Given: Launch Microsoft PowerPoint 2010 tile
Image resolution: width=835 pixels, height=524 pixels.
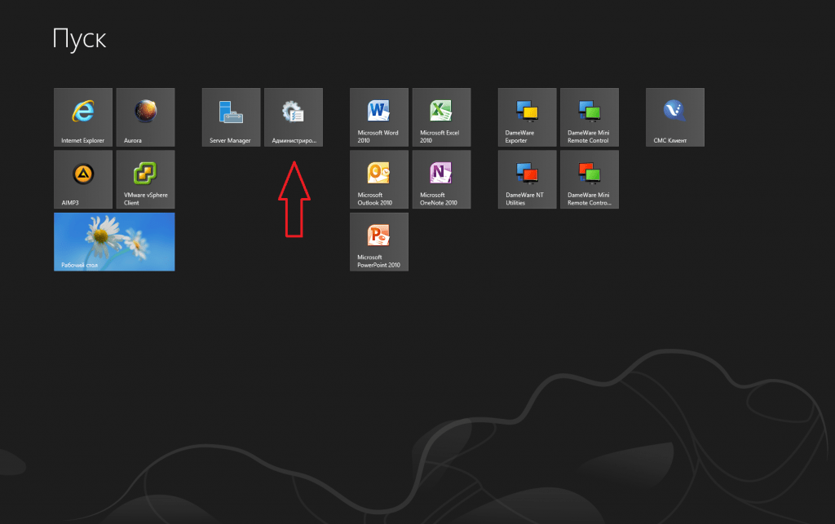Looking at the screenshot, I should pos(379,242).
